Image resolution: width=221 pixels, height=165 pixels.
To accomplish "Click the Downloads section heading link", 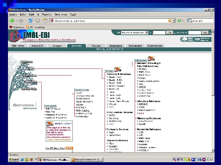I will point(50,106).
